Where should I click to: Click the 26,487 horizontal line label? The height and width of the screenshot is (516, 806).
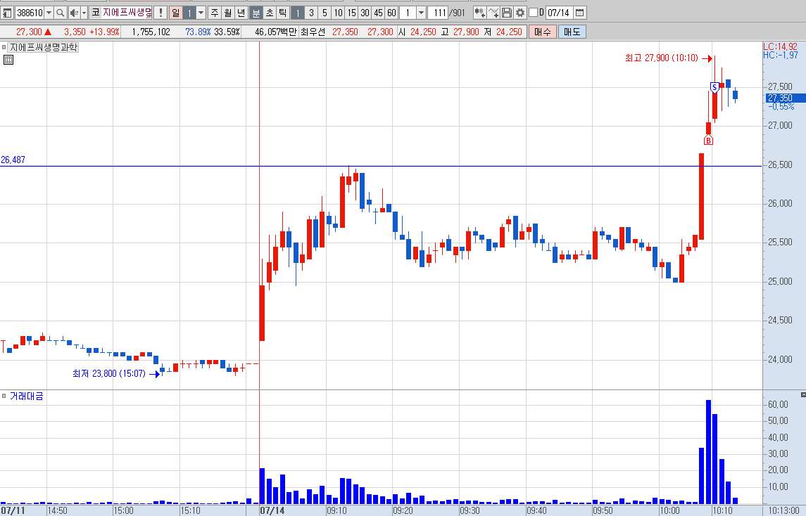13,160
